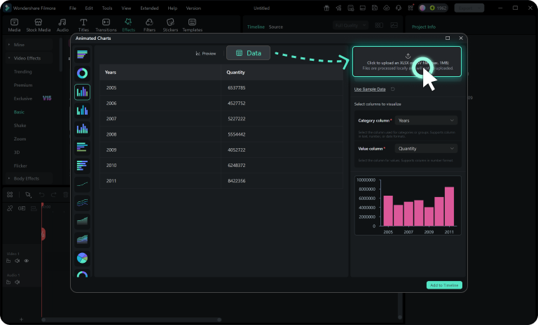The width and height of the screenshot is (538, 325).
Task: Choose the pie chart type icon
Action: coord(83,258)
